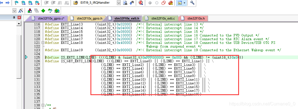Click the IS_GET_EXTI_LINE macro name

[77, 61]
